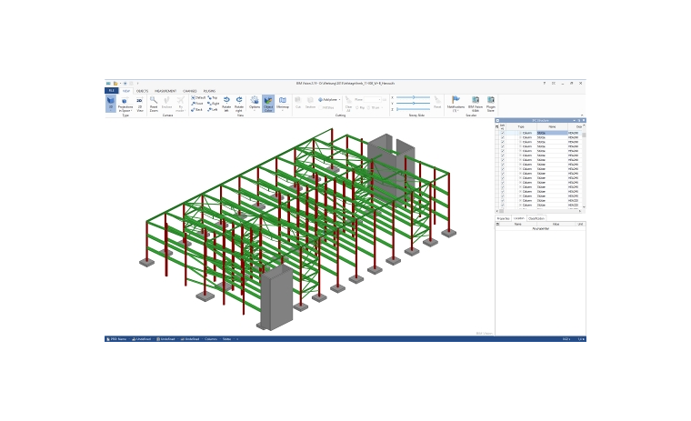Rotate the model right
Screen dimensions: 691x421
click(x=239, y=104)
